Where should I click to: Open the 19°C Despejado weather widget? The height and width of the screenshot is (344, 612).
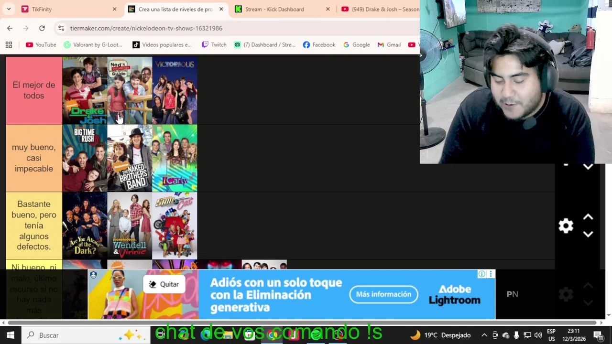pos(440,335)
